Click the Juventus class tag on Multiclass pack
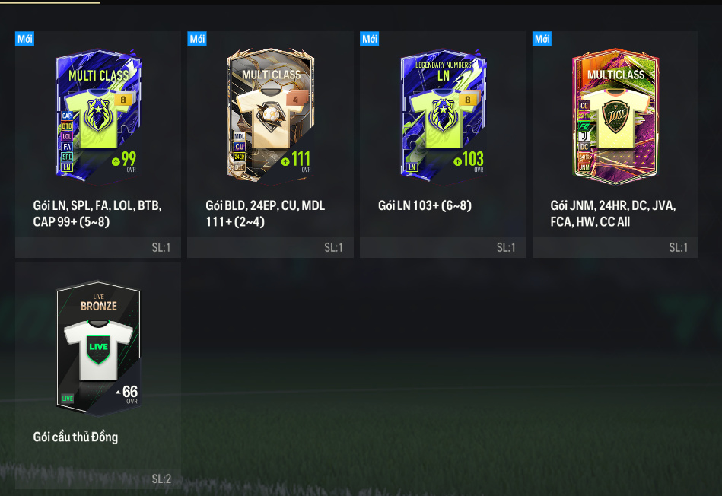Image resolution: width=722 pixels, height=496 pixels. 584,136
